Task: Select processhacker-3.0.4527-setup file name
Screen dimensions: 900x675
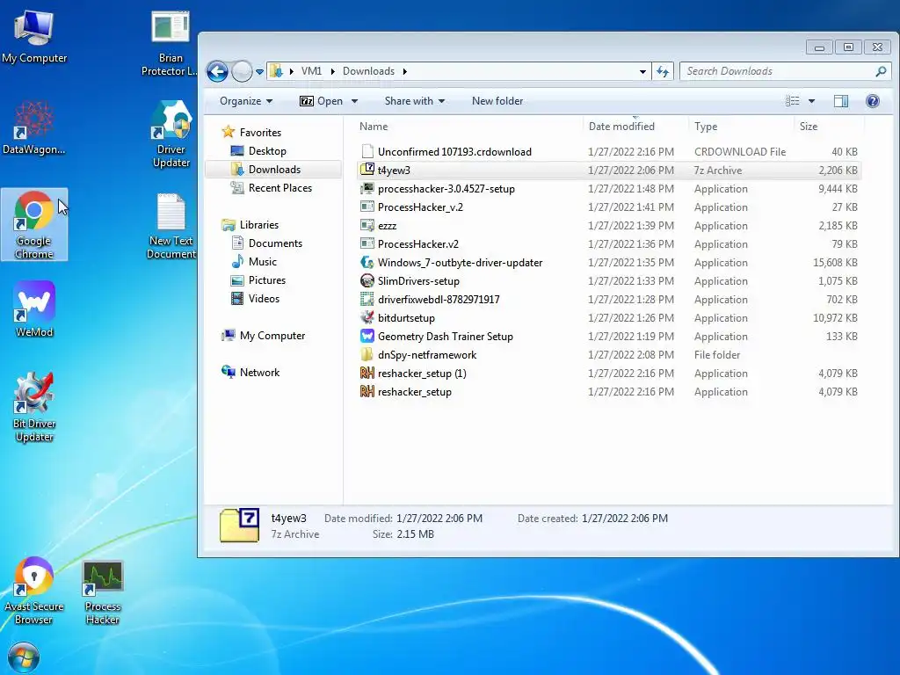Action: [446, 188]
